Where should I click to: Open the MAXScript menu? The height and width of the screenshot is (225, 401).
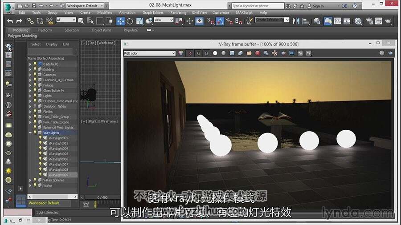[x=244, y=12]
